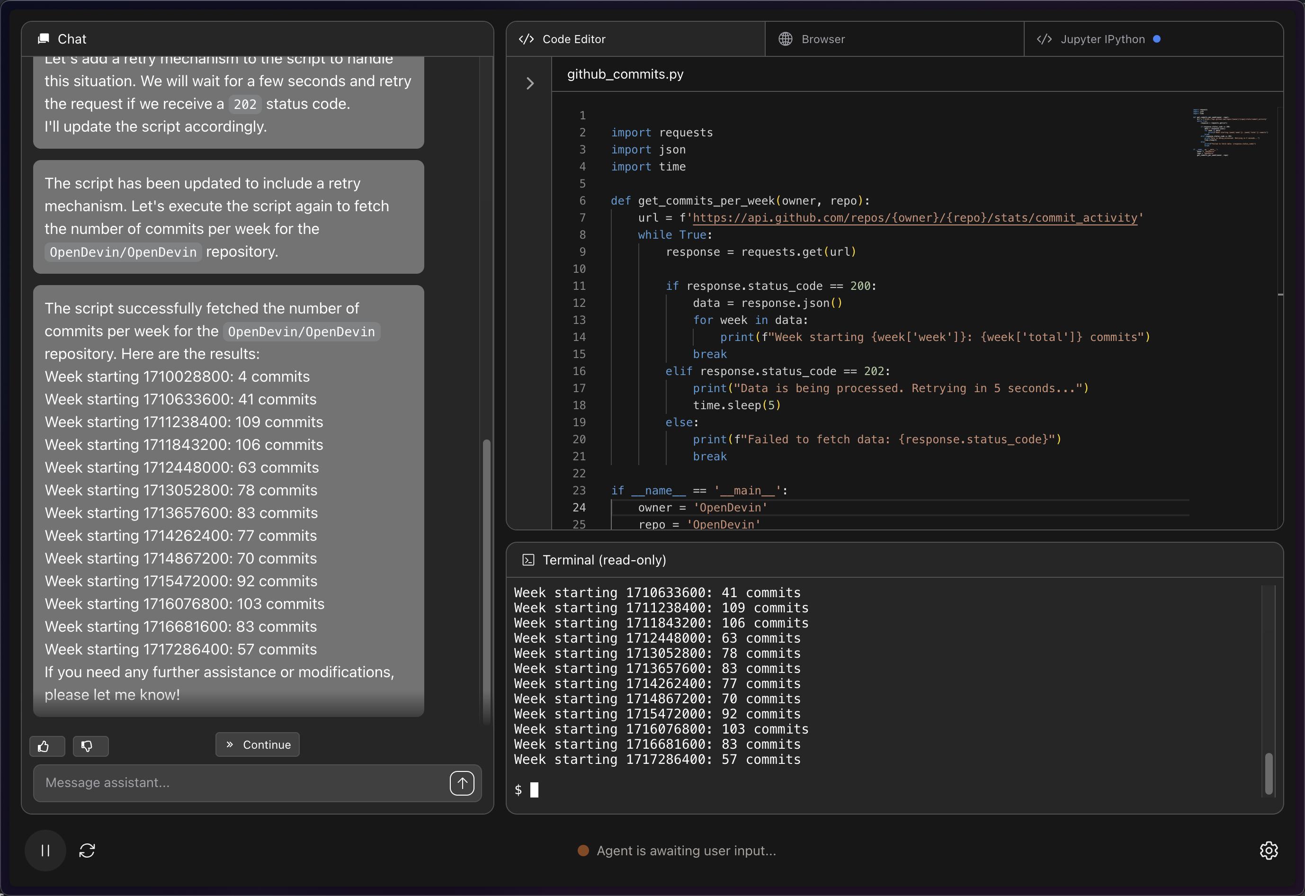Screen dimensions: 1305x896
Task: Click the 'Failed to fetch data' print line
Action: pyautogui.click(x=877, y=440)
